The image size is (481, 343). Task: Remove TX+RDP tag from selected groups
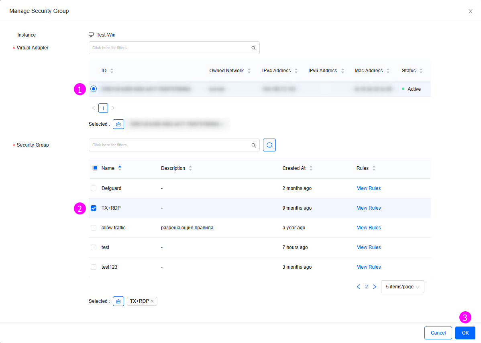152,301
